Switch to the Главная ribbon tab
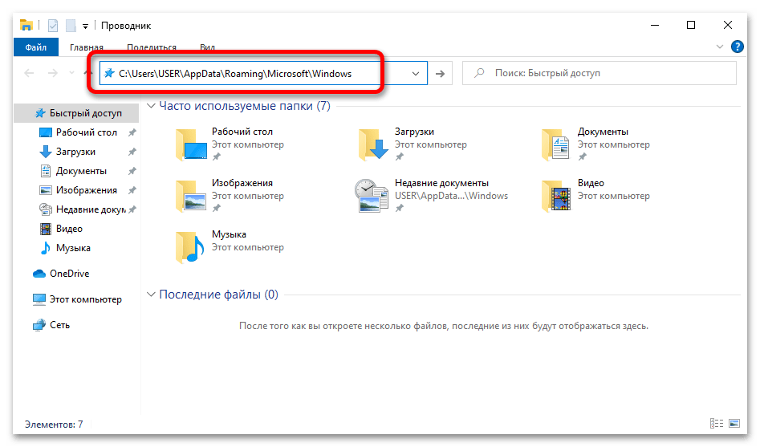The image size is (760, 447). click(x=87, y=47)
